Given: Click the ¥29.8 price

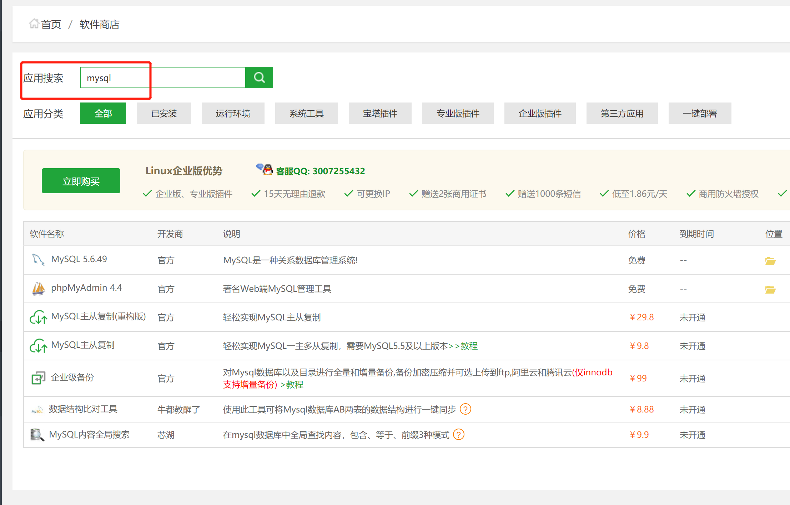Looking at the screenshot, I should pos(641,317).
